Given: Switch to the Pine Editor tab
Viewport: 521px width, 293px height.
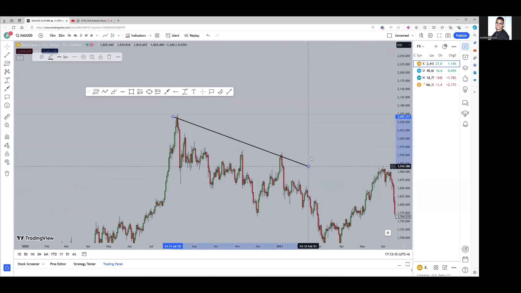Looking at the screenshot, I should pyautogui.click(x=58, y=264).
